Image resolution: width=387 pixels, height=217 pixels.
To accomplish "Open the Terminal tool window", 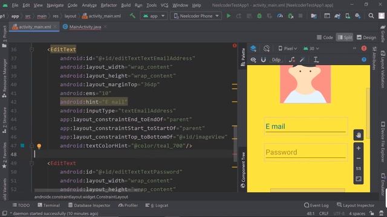I will click(x=48, y=205).
